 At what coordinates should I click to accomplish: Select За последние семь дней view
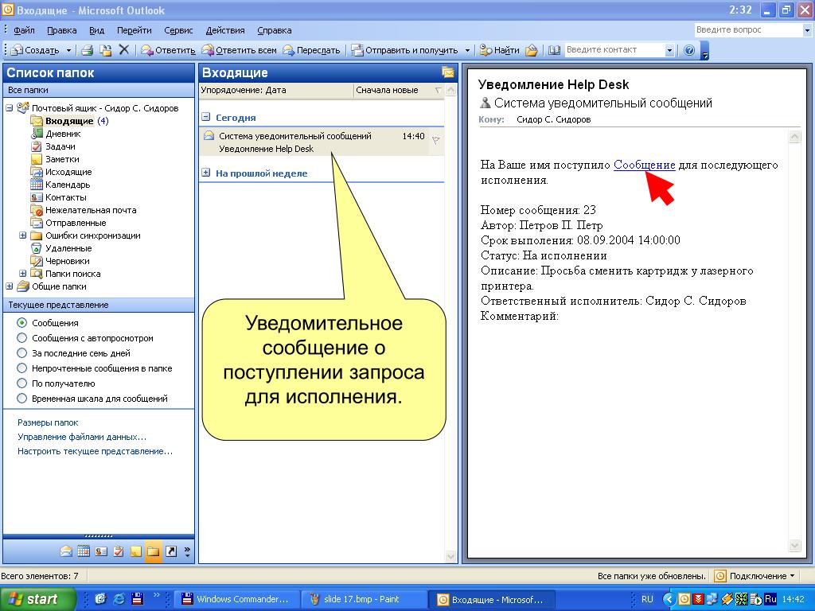click(21, 352)
